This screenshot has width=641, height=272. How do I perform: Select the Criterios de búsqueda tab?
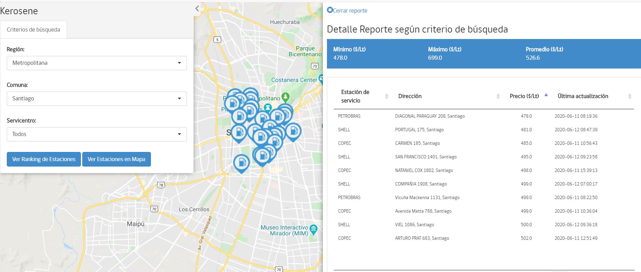(33, 30)
